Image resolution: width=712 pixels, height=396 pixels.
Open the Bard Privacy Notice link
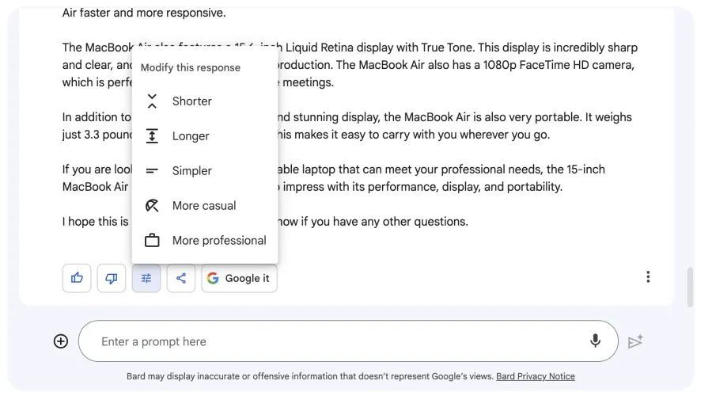[536, 376]
